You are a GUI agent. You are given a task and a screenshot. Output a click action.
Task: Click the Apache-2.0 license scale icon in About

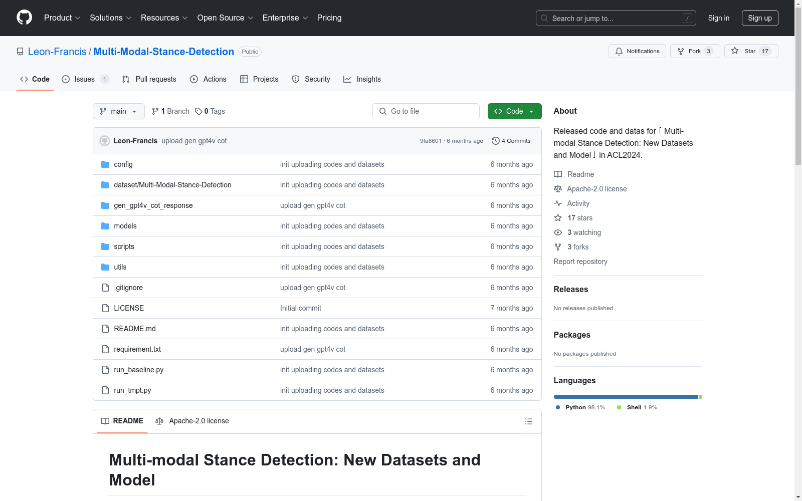(558, 189)
